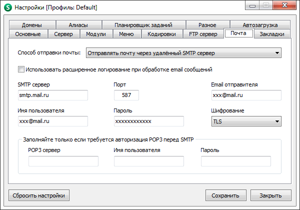This screenshot has width=300, height=210.
Task: Click the POP3 сервер input field
Action: point(63,161)
